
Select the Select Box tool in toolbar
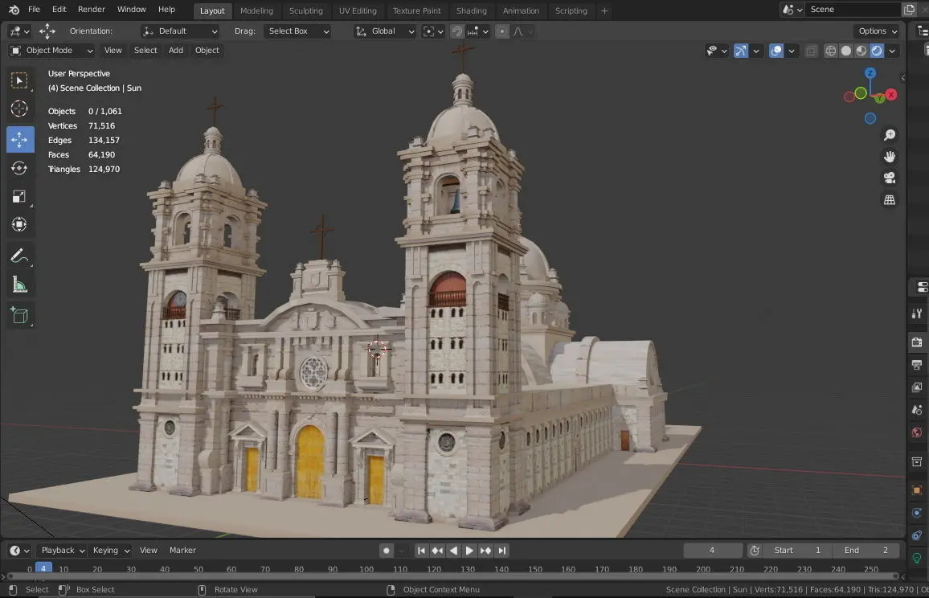click(x=19, y=80)
